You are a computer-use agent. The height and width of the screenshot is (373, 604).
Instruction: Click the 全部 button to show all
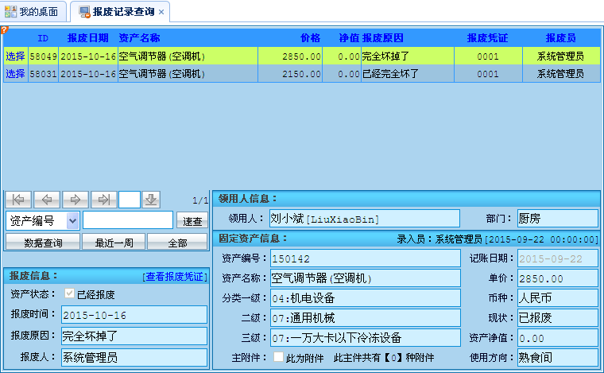(178, 243)
